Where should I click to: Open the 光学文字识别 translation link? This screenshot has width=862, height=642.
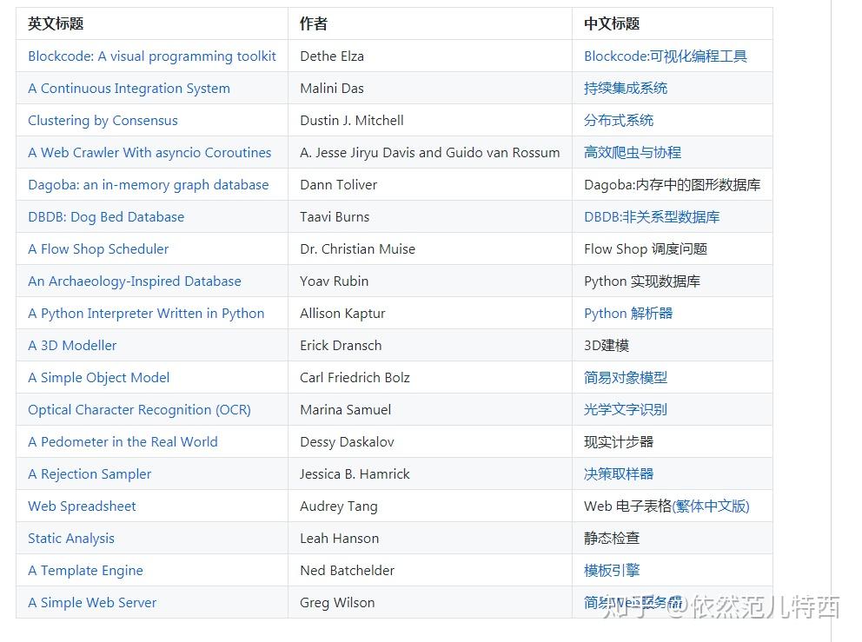coord(626,410)
